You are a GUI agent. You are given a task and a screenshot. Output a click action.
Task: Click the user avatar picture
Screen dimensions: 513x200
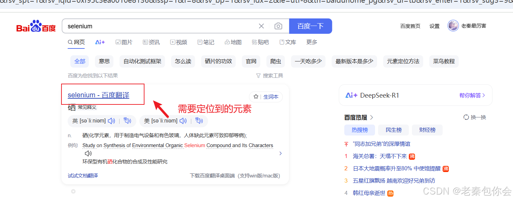453,26
